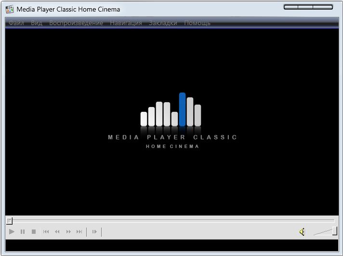Click the MPC application icon in title bar
343x256 pixels.
tap(10, 9)
